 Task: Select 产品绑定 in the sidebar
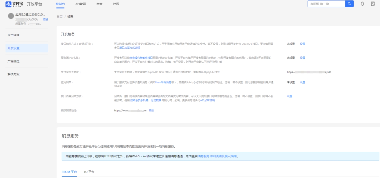14,61
